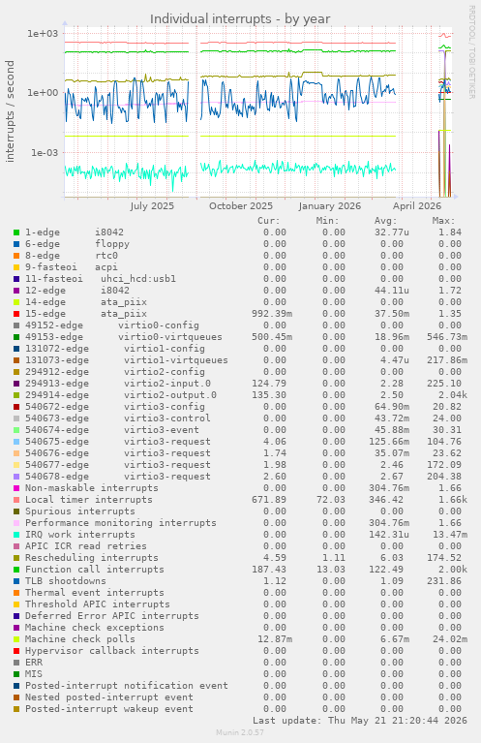Click the January 2026 x-axis label
Viewport: 481px width, 743px height.
329,206
